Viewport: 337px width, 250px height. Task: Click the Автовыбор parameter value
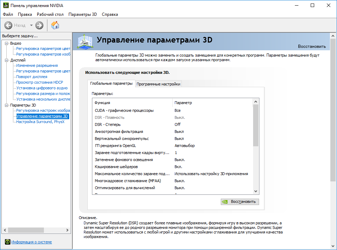click(185, 146)
